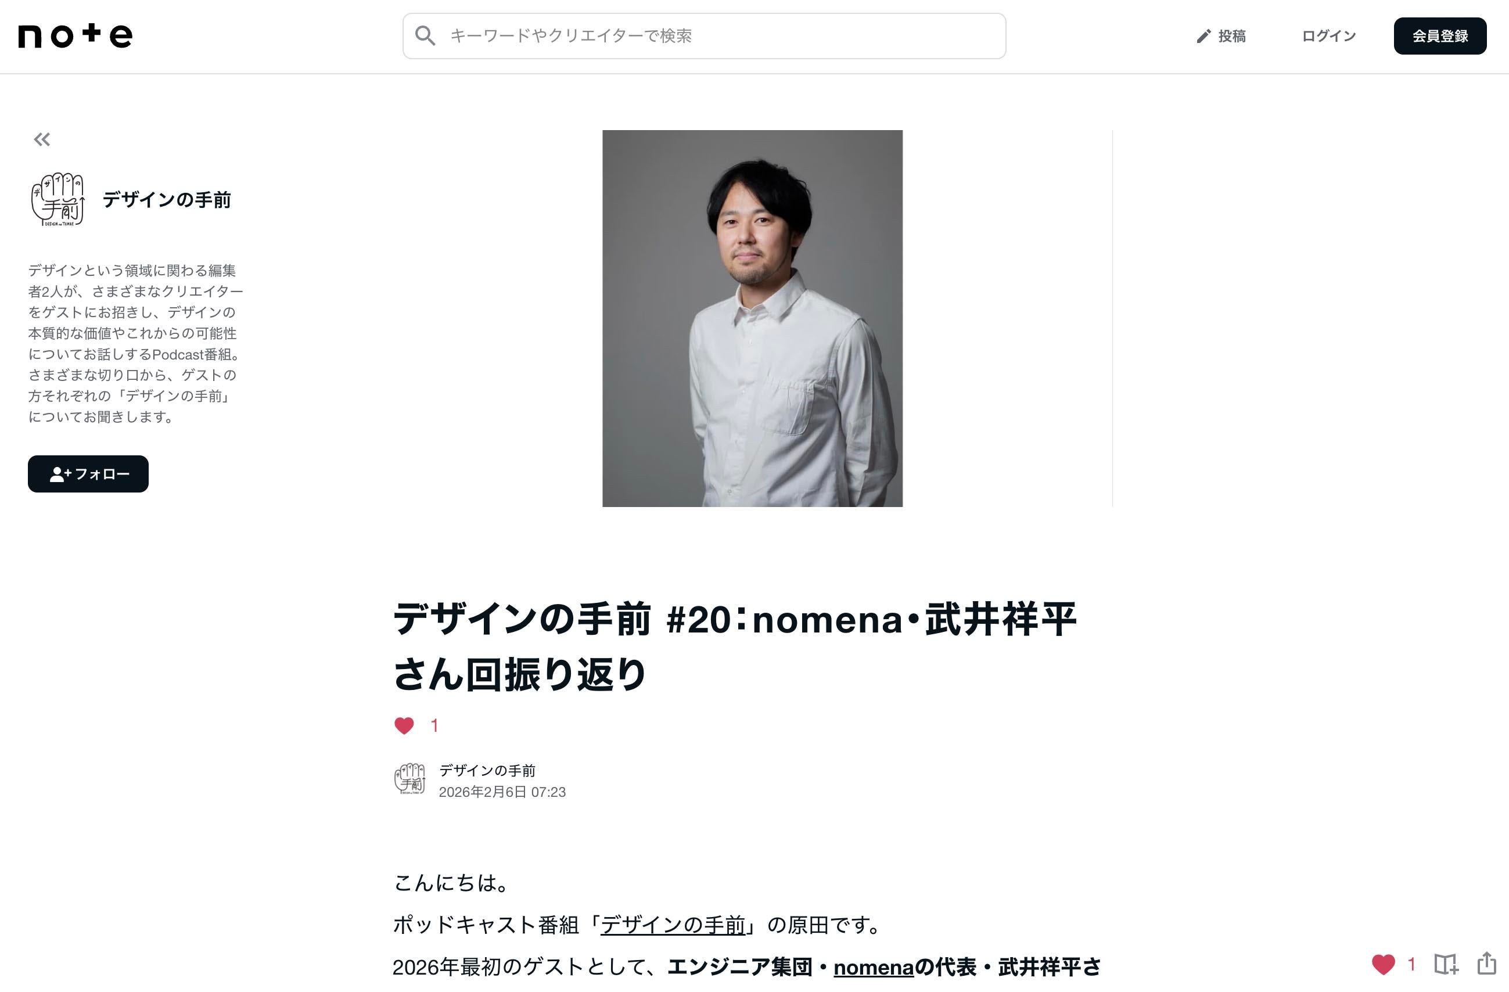The width and height of the screenshot is (1509, 992).
Task: Open the header portrait photo
Action: [752, 318]
